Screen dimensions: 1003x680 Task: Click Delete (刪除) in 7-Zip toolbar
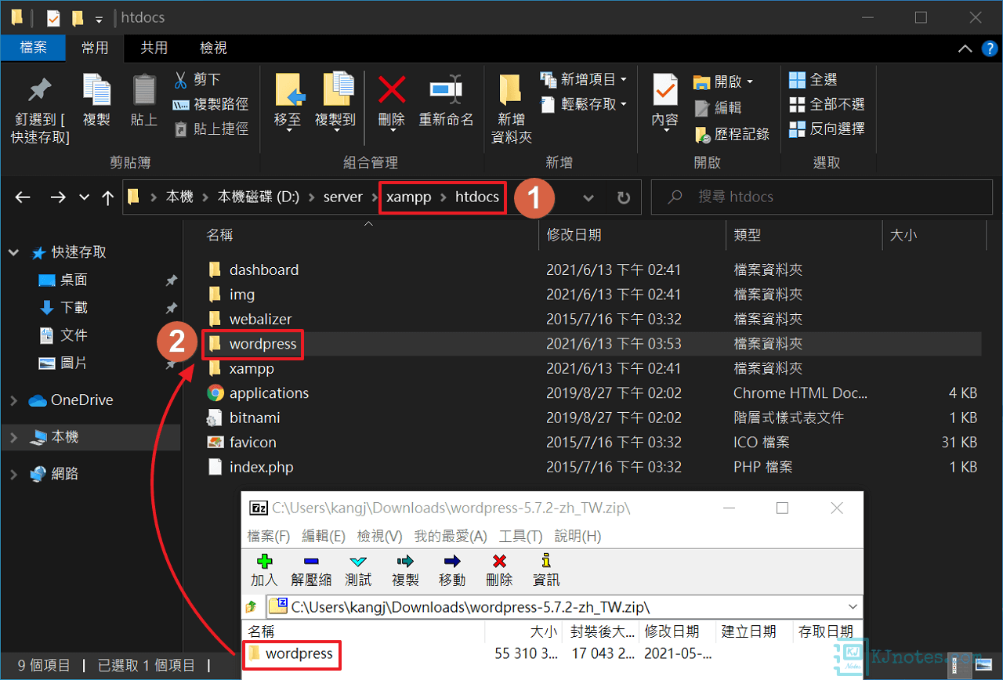(x=499, y=570)
